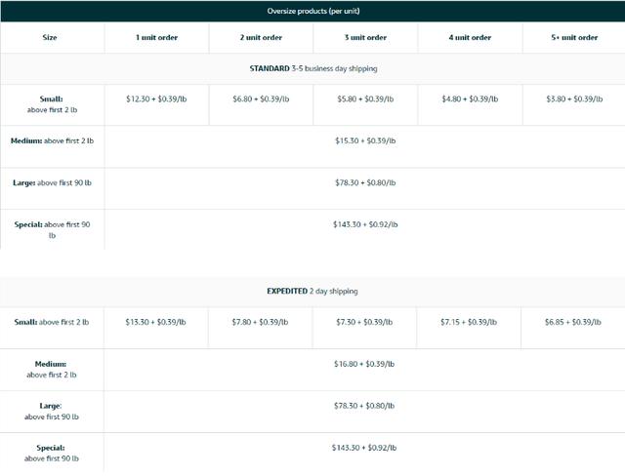Select the STANDARD 3-5 business day shipping row
The image size is (625, 476).
tap(312, 69)
